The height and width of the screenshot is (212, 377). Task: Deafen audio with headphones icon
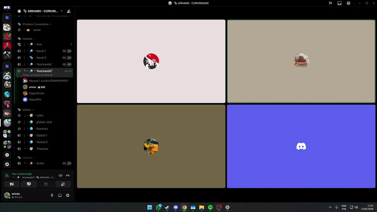pos(60,195)
